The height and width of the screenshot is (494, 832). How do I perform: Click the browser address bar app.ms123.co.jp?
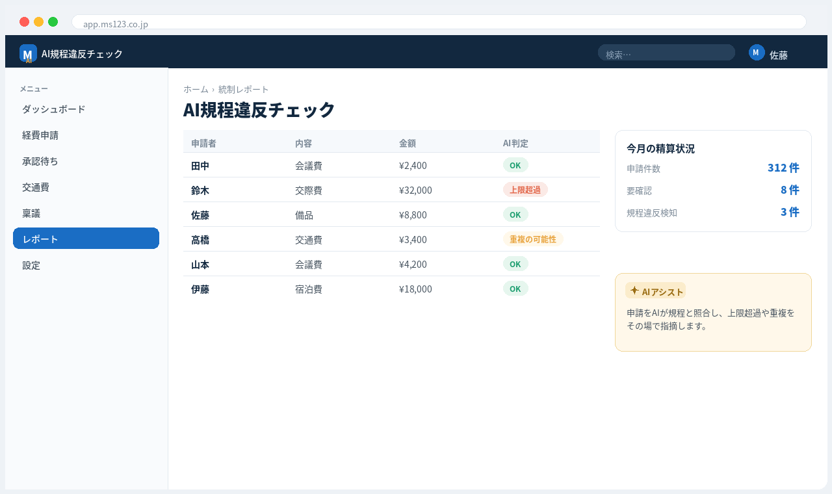pyautogui.click(x=439, y=22)
